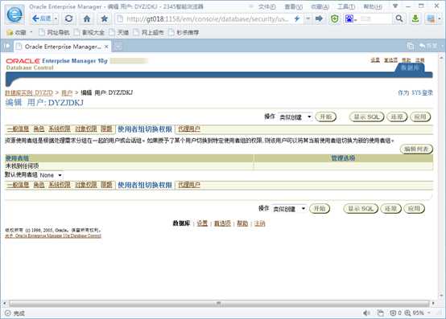
Task: Focus the address bar URL field
Action: (207, 19)
